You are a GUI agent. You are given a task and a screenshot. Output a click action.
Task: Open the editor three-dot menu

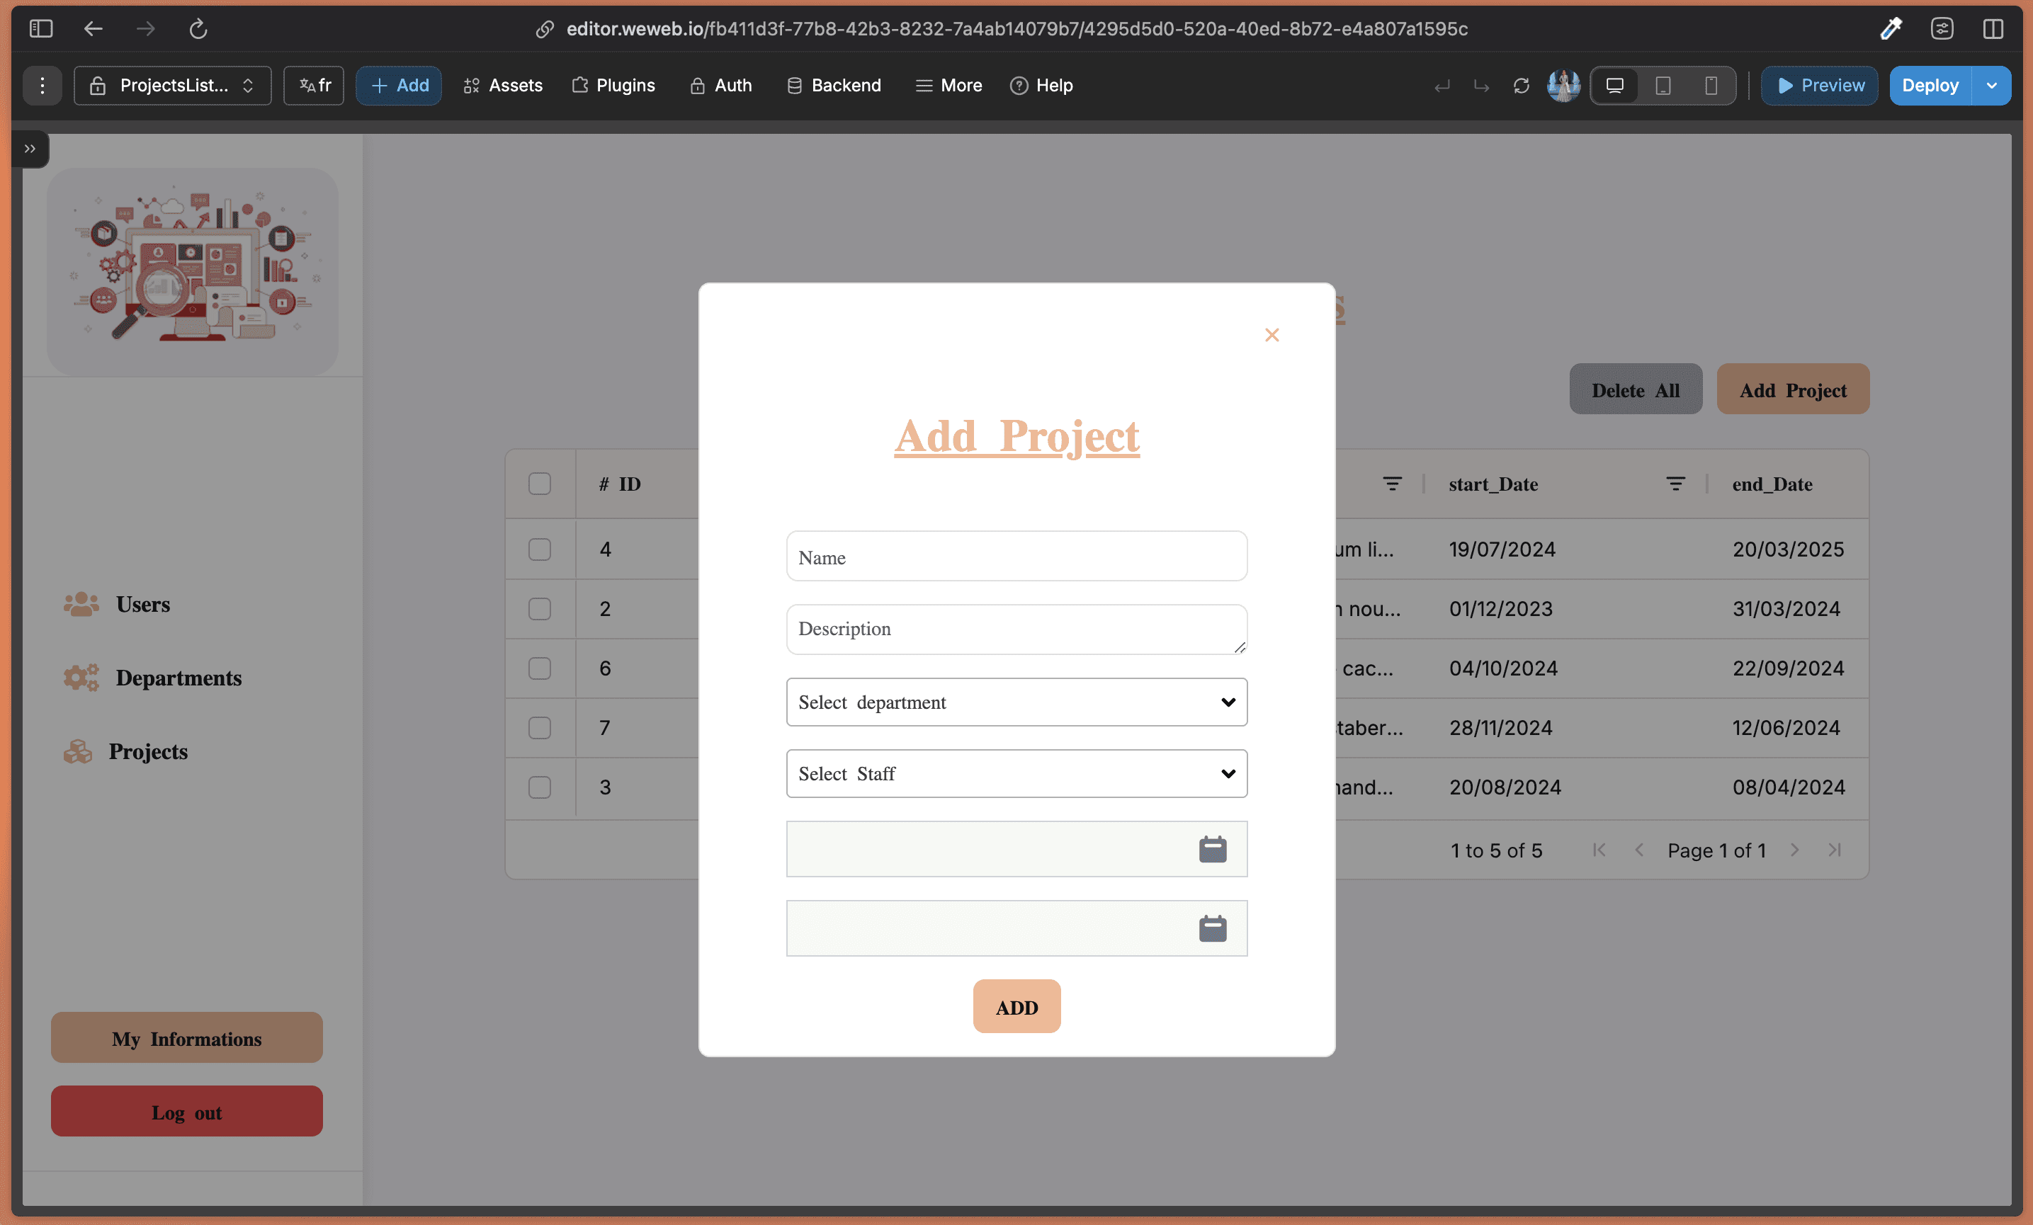tap(42, 86)
